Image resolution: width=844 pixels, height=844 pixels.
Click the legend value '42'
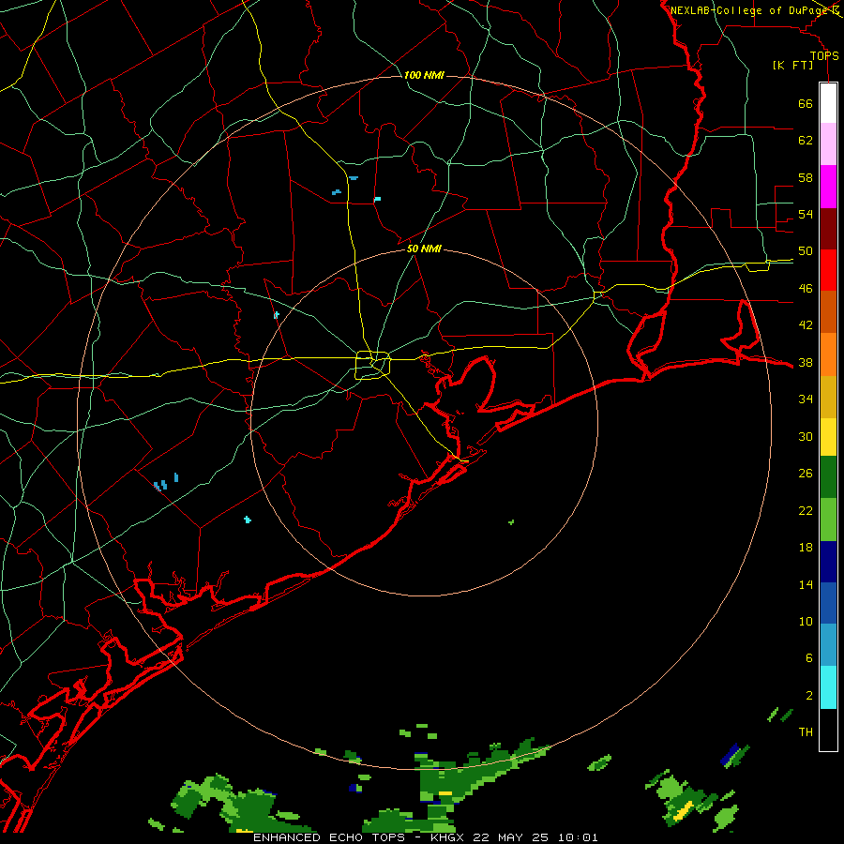[x=806, y=325]
